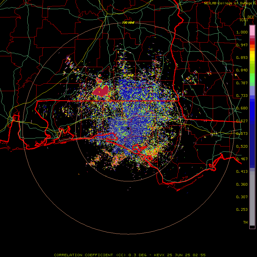Click the TH threshold label on scale
The width and height of the screenshot is (257, 257).
point(245,222)
